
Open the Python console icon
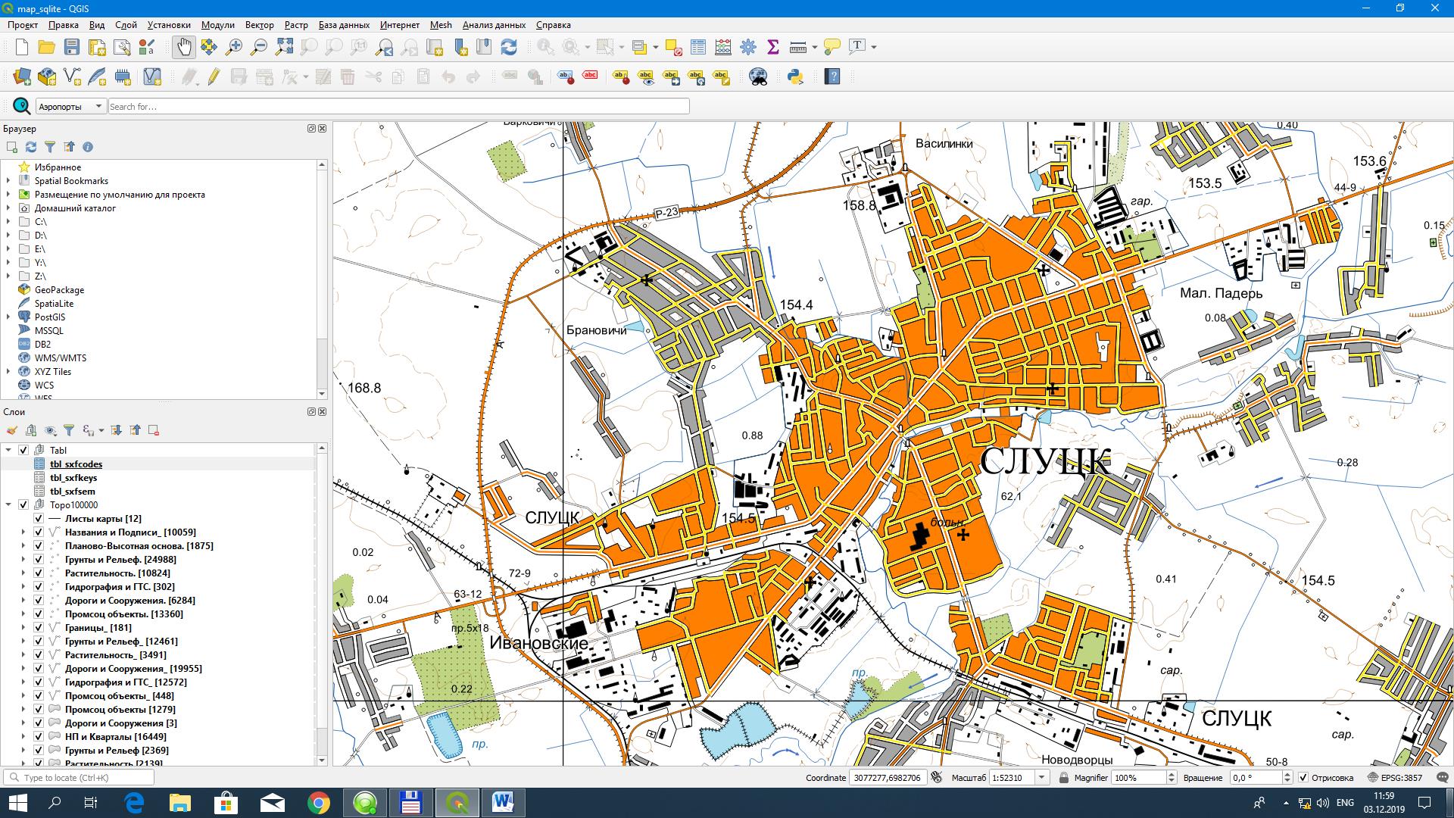[795, 76]
